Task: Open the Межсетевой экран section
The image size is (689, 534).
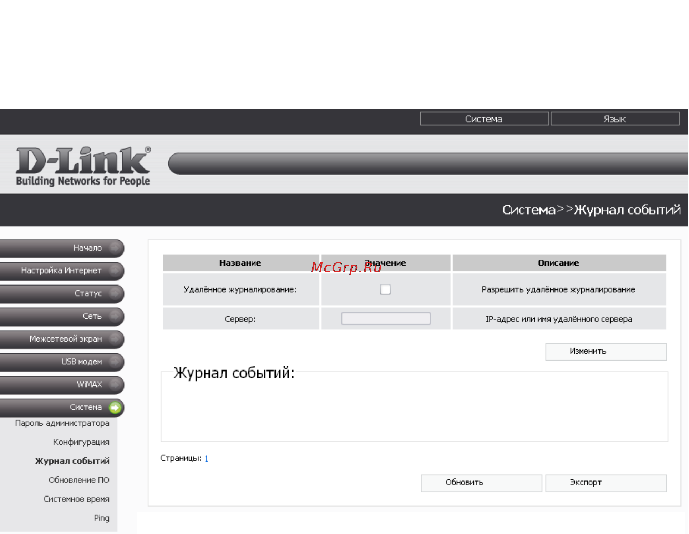Action: [62, 339]
